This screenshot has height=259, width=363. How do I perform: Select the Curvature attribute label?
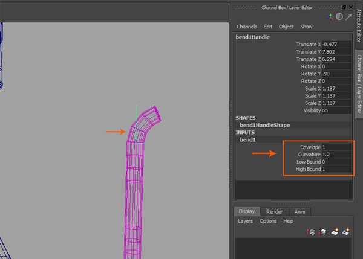pyautogui.click(x=309, y=155)
